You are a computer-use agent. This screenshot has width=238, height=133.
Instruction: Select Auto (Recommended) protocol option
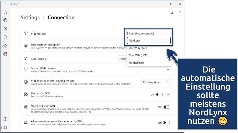149,33
